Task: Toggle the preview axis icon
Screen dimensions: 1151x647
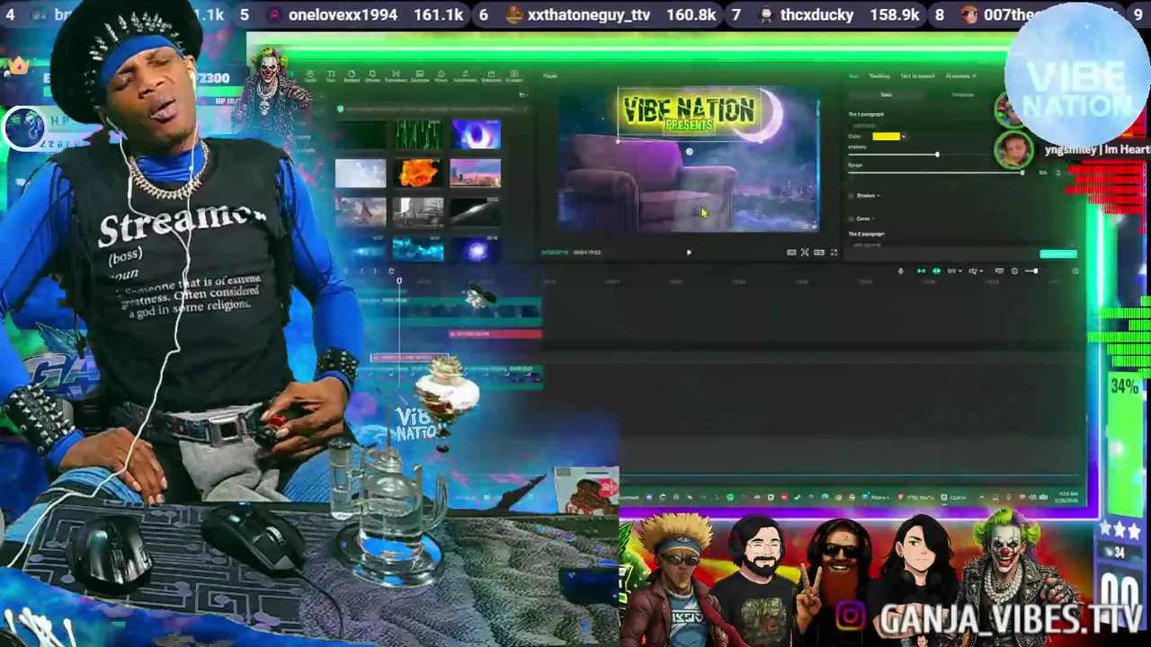Action: tap(973, 270)
